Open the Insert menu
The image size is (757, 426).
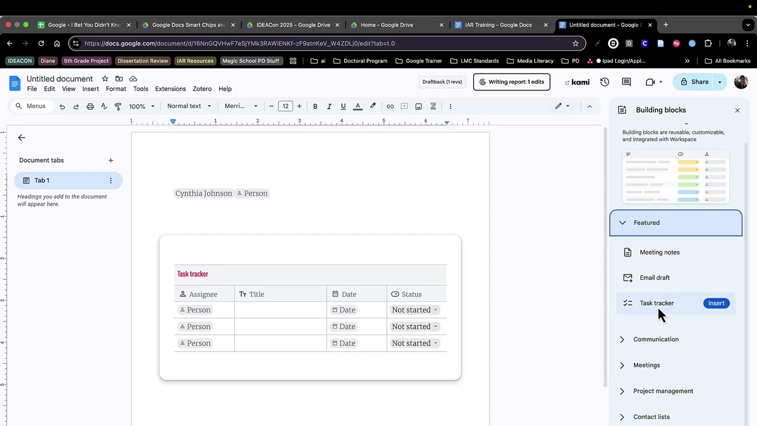point(90,89)
